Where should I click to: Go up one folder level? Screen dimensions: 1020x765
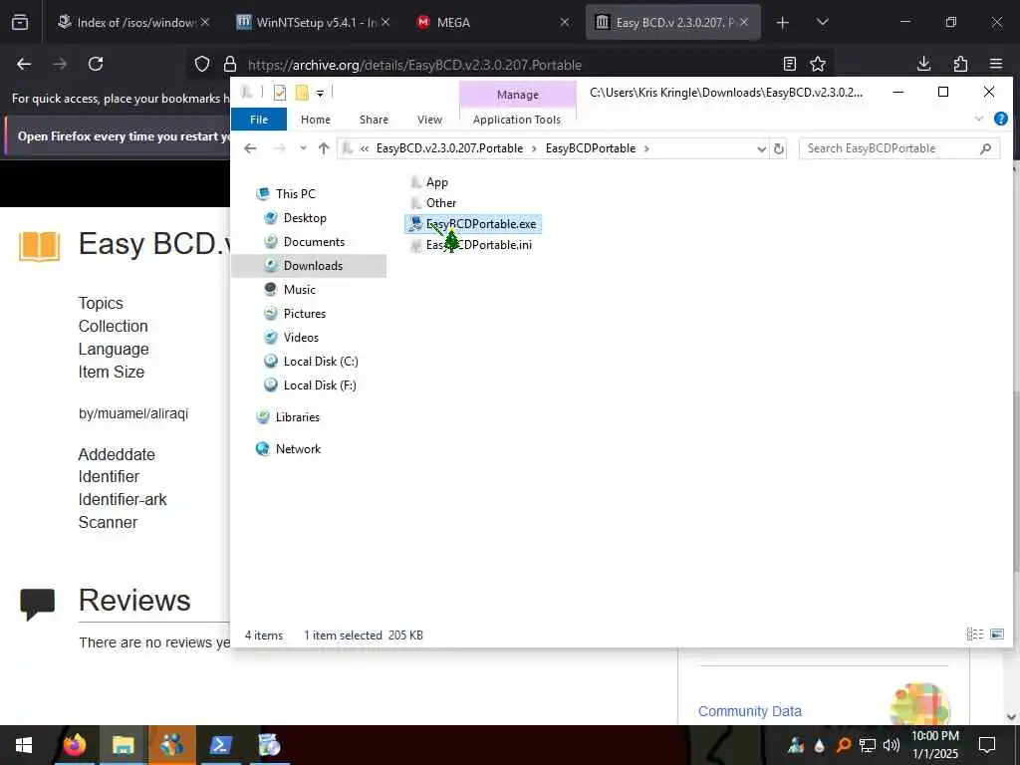click(324, 149)
